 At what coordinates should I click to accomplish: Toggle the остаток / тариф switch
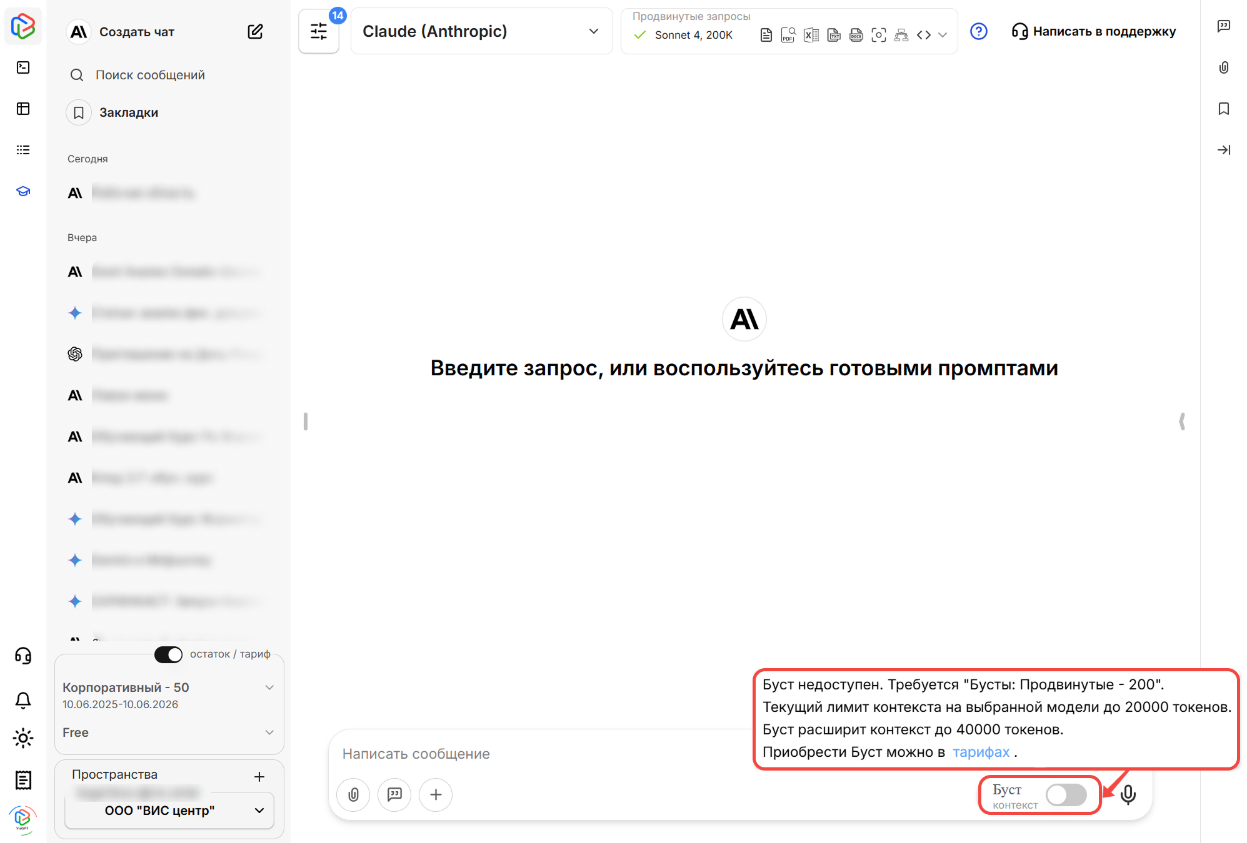[169, 654]
